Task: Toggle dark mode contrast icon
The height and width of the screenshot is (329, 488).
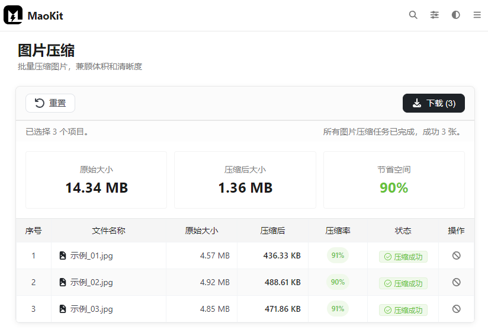Action: (x=455, y=15)
